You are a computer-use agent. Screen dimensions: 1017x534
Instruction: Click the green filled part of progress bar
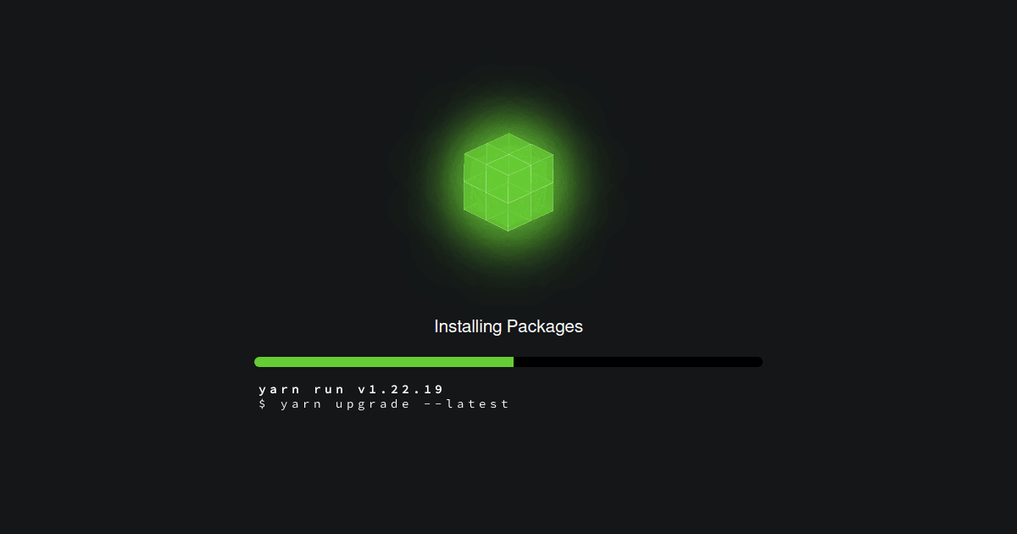(384, 362)
